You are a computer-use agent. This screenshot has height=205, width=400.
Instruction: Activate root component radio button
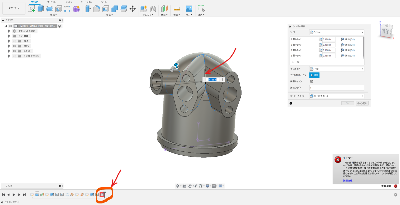(x=60, y=26)
